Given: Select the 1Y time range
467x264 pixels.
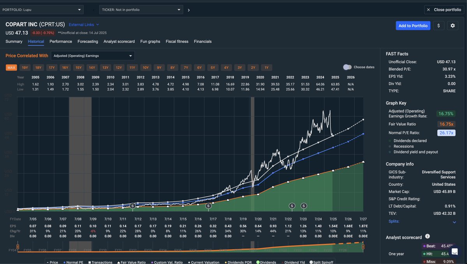Looking at the screenshot, I should pyautogui.click(x=266, y=68).
